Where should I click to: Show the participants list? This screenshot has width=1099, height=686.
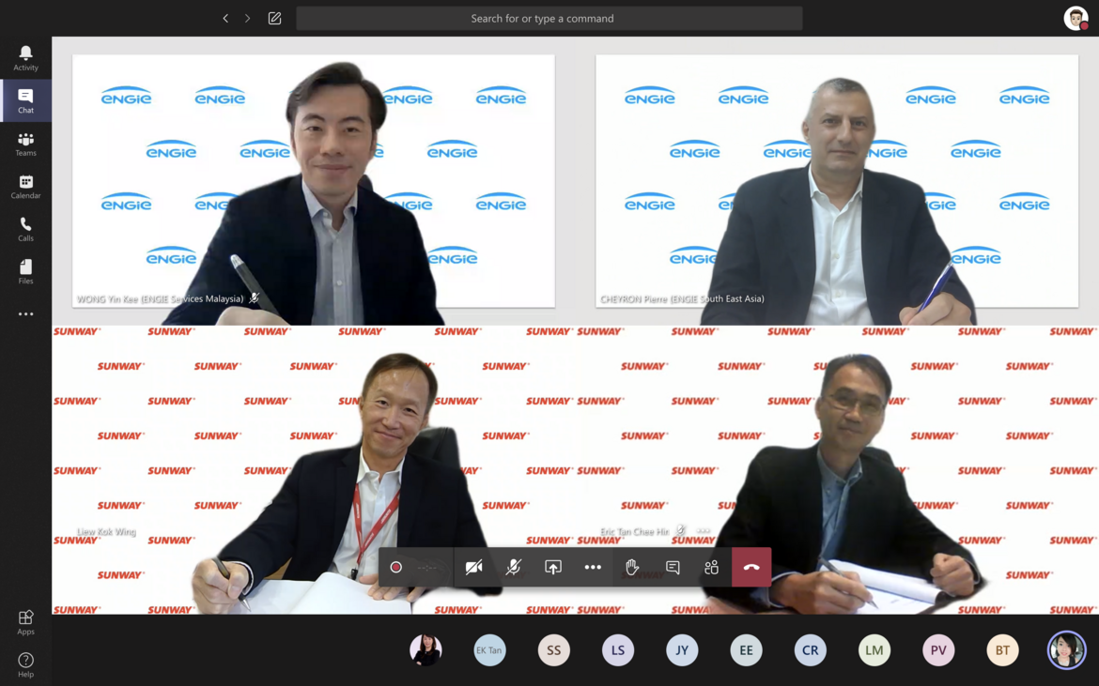(x=711, y=567)
